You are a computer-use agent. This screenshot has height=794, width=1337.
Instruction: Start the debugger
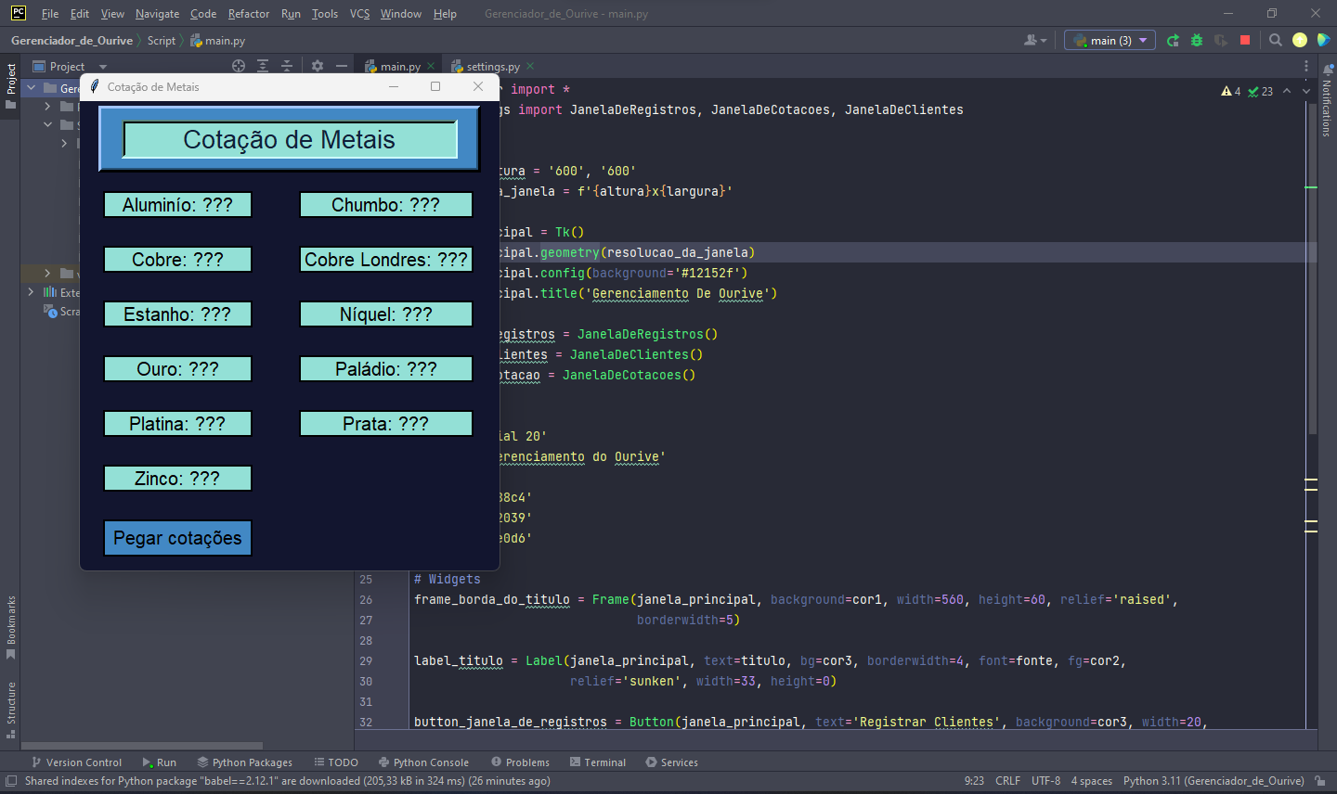[1196, 40]
